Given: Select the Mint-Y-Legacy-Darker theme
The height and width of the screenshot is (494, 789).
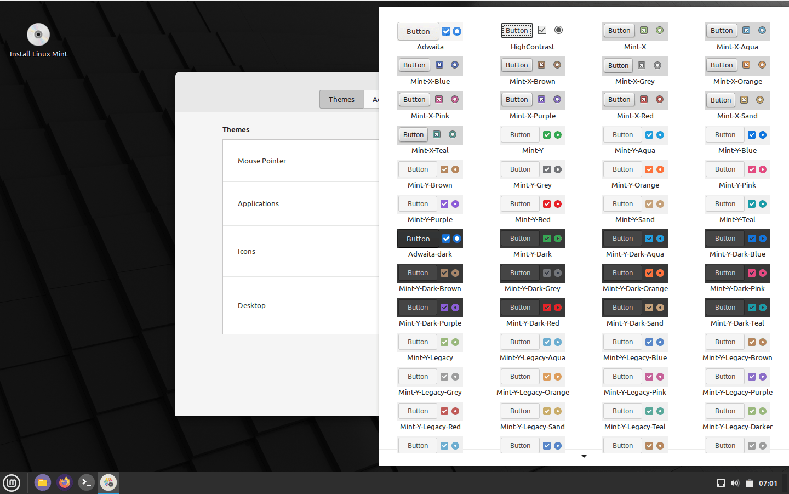Looking at the screenshot, I should click(737, 417).
